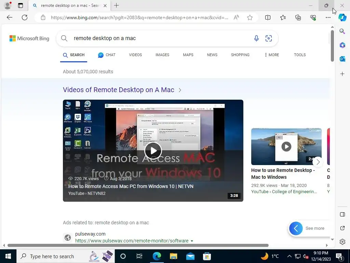Image resolution: width=350 pixels, height=263 pixels.
Task: Add a sidebar app with plus
Action: (342, 74)
